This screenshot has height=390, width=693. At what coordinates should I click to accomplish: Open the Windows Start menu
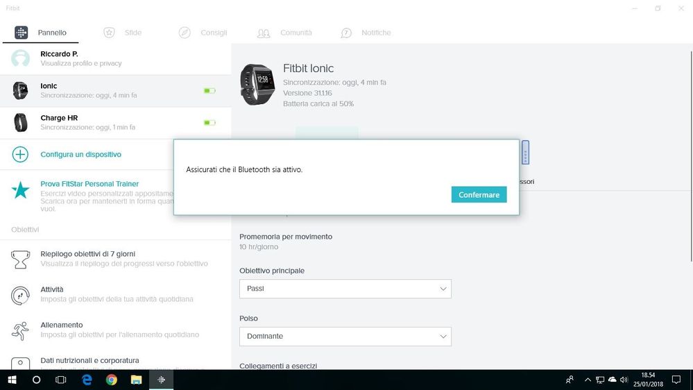(x=12, y=380)
